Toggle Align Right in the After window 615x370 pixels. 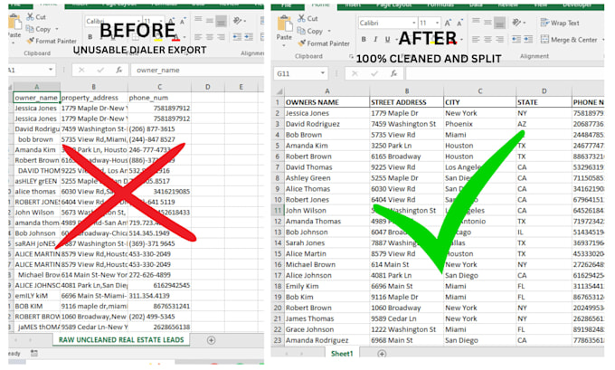(x=499, y=39)
